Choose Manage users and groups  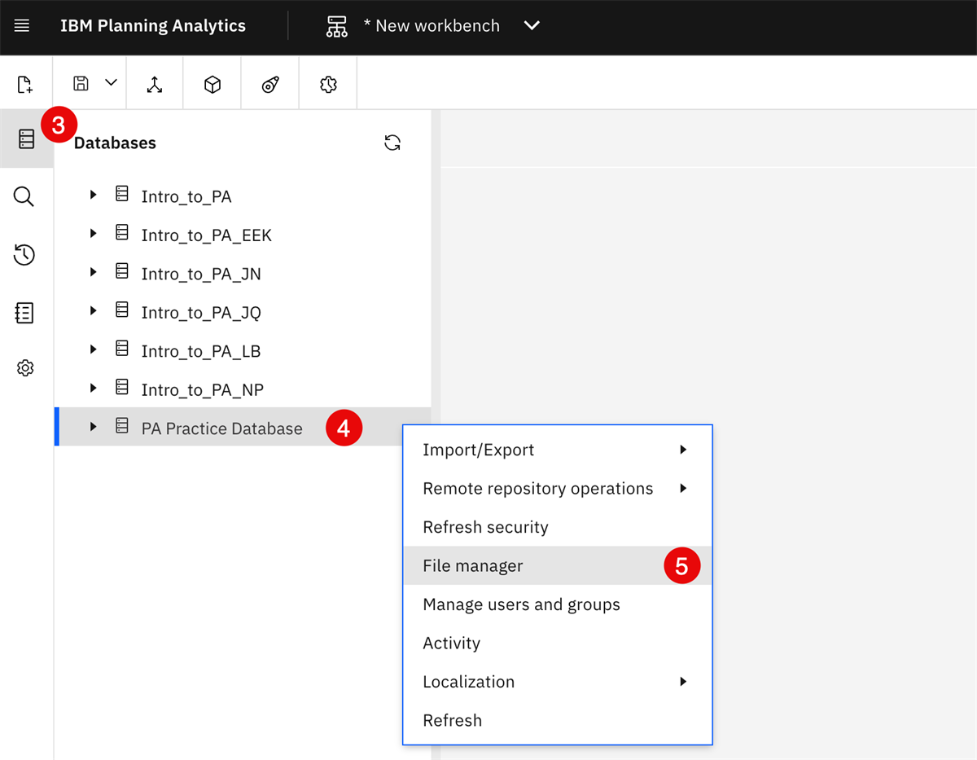[x=558, y=604]
